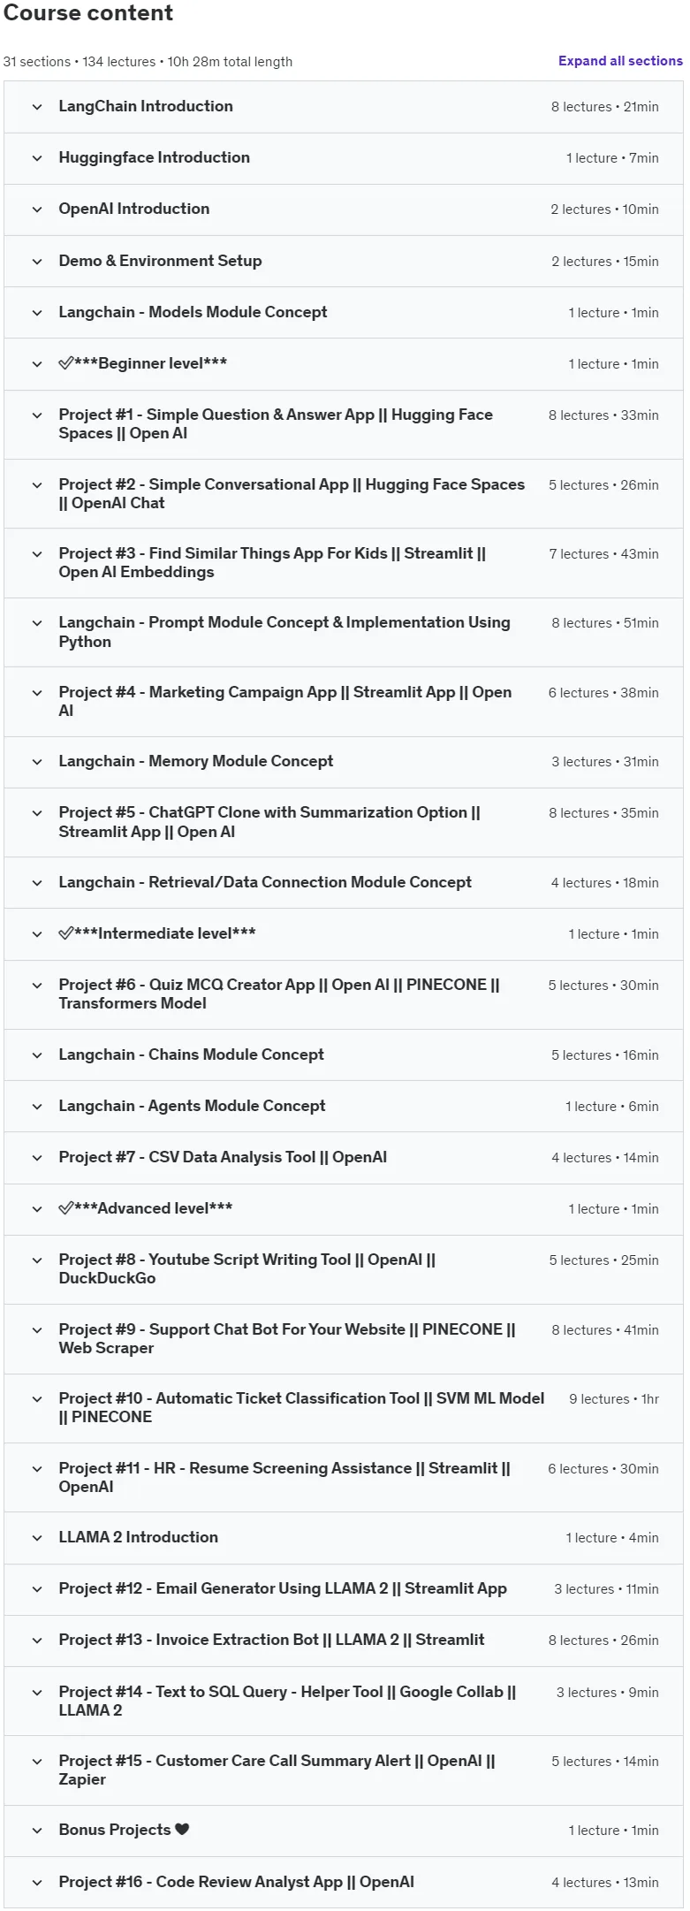Screen dimensions: 690x1911
Task: Open Project #6 Quiz MCQ Creator App section
Action: [343, 994]
